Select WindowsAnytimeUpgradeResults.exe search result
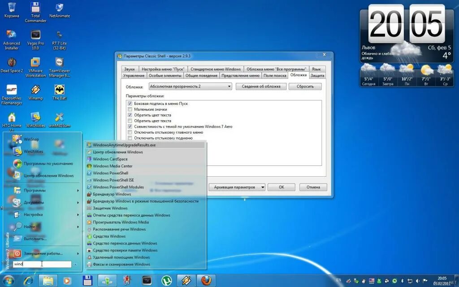Viewport: 459px width, 287px height. click(146, 145)
